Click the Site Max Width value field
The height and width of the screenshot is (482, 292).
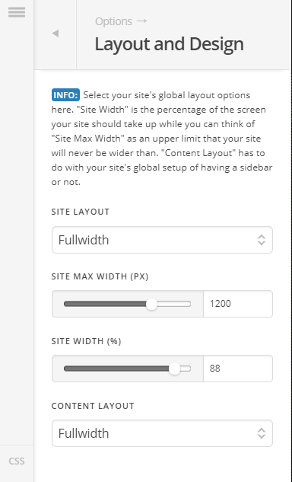(238, 304)
